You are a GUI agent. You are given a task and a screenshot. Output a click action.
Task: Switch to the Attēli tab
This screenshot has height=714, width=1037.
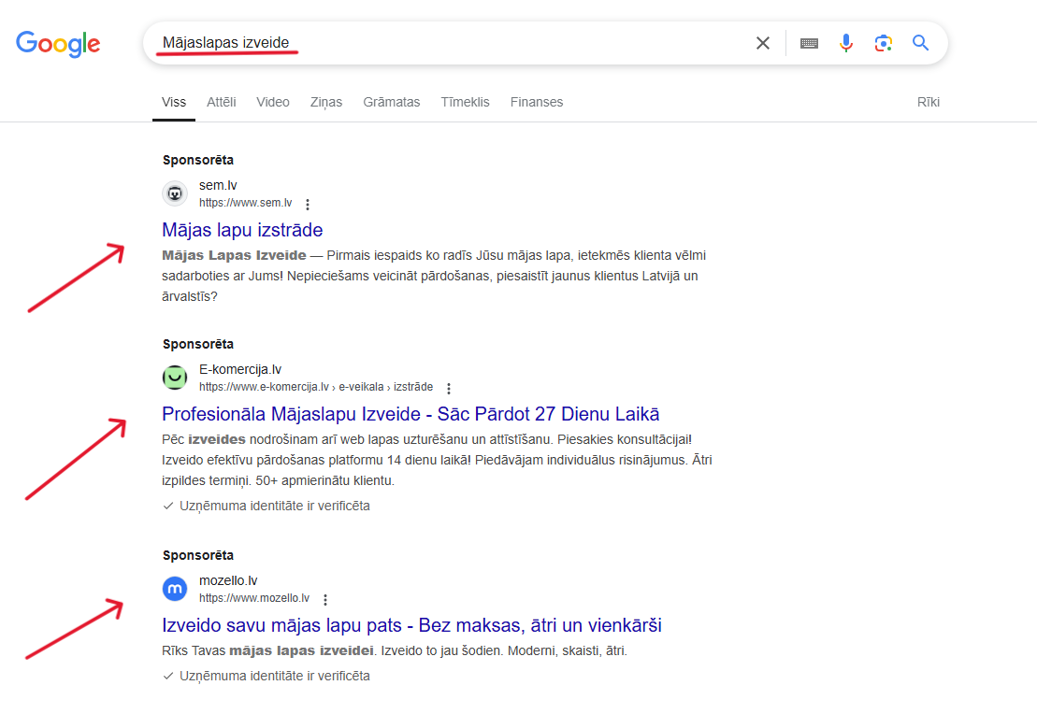tap(222, 102)
